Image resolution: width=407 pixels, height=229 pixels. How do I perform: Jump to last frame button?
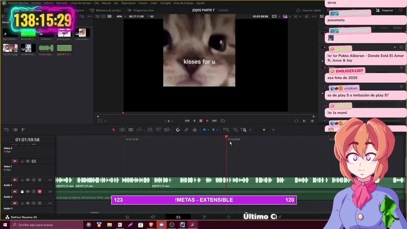pyautogui.click(x=214, y=121)
